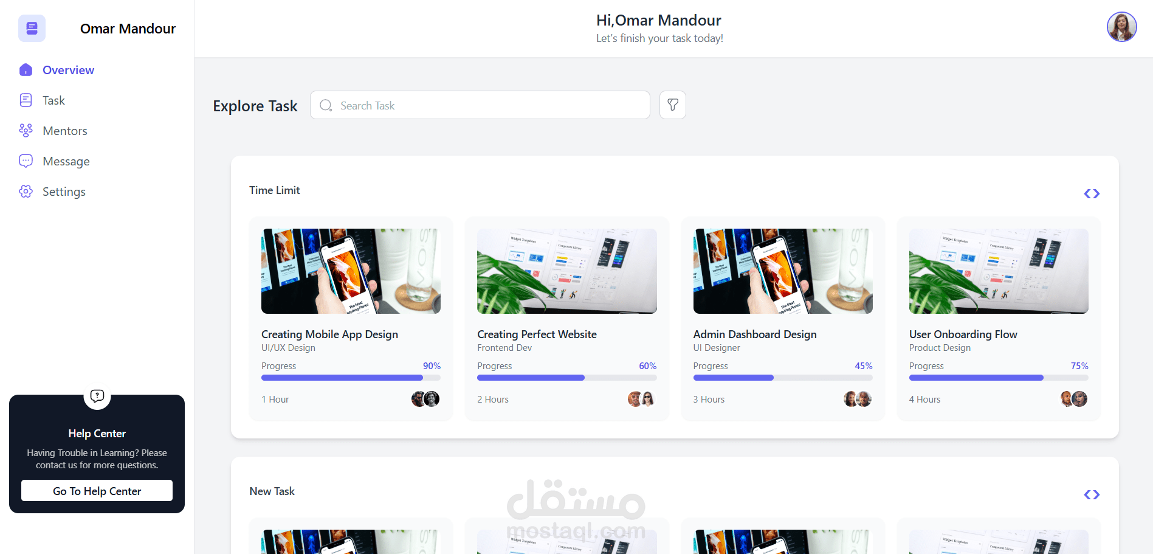The width and height of the screenshot is (1153, 554).
Task: Click the 90% progress value
Action: point(432,366)
